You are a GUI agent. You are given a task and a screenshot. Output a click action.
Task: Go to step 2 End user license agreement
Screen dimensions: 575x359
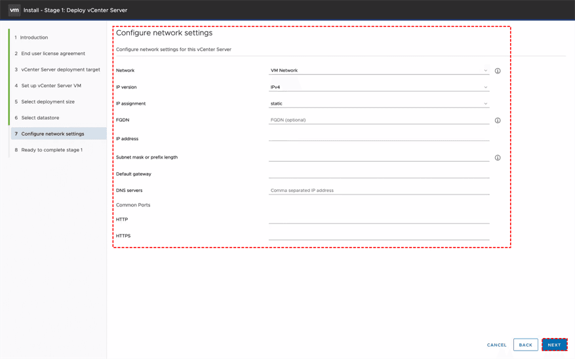(x=50, y=54)
